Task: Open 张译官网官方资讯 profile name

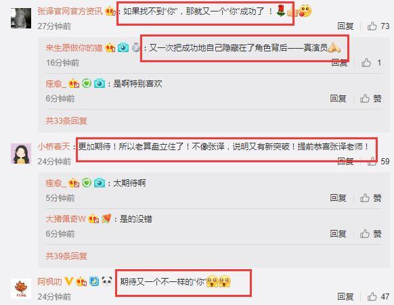Action: click(x=70, y=11)
